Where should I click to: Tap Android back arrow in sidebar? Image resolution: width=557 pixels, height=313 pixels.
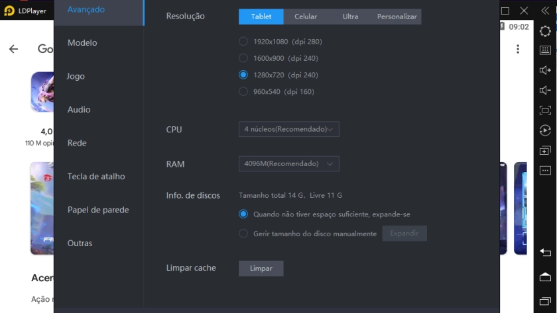click(x=545, y=252)
